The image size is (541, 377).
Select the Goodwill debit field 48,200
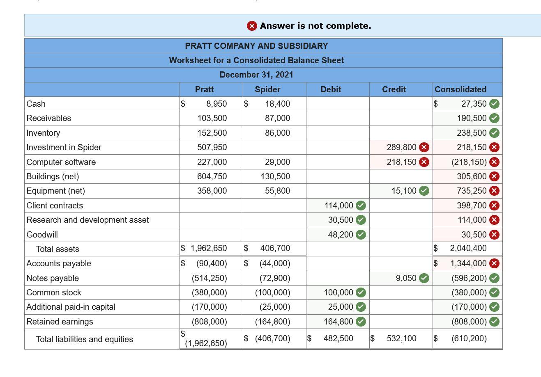[x=338, y=235]
